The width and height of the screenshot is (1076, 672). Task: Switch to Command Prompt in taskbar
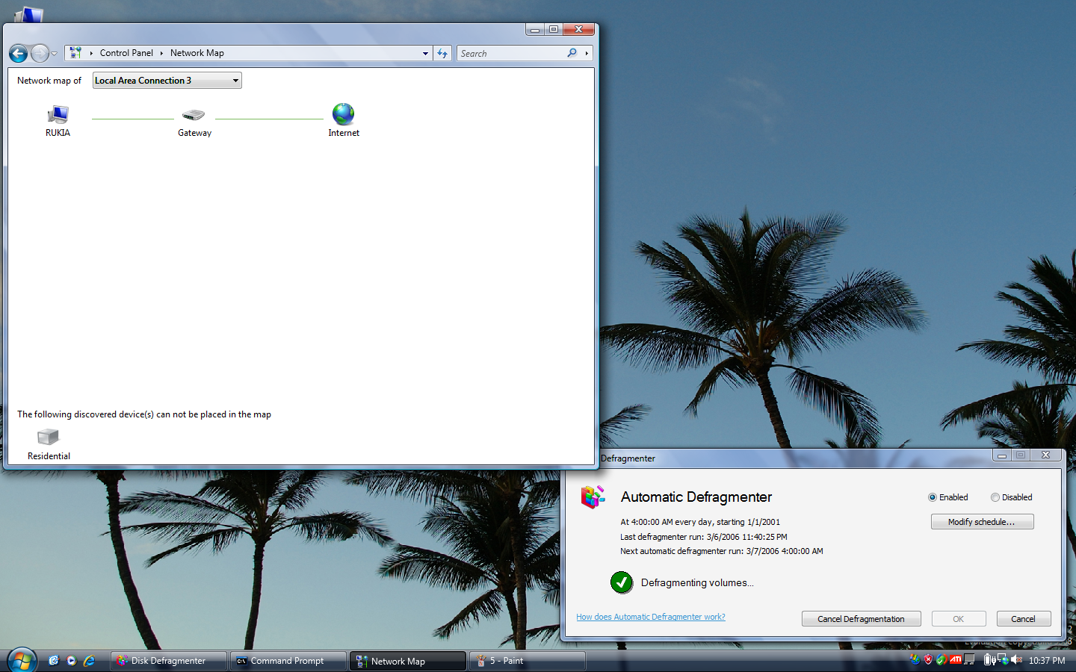point(288,661)
